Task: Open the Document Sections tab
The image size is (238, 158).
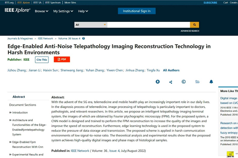Action: [23, 105]
